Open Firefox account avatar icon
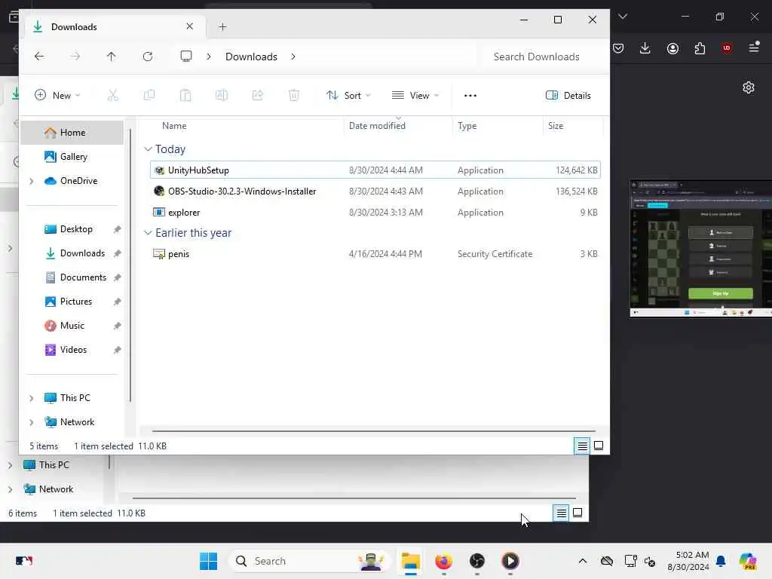The width and height of the screenshot is (772, 579). [x=672, y=48]
